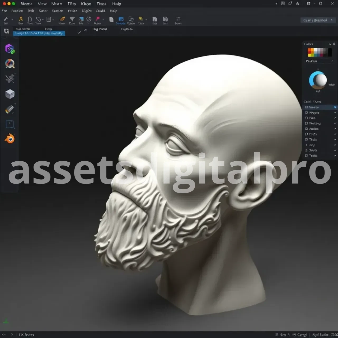This screenshot has height=338, width=338.
Task: Open the Digiht menu in the second row
Action: pyautogui.click(x=87, y=11)
